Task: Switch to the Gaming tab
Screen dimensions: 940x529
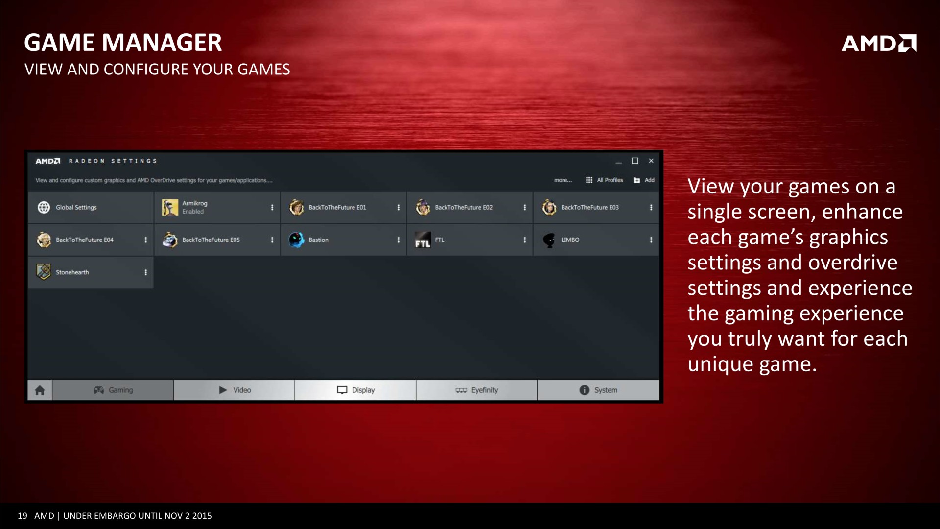Action: (x=113, y=390)
